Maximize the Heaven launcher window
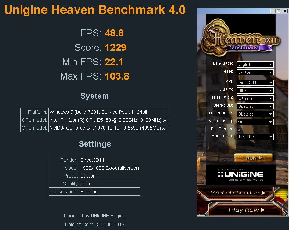The image size is (289, 230). click(x=279, y=11)
